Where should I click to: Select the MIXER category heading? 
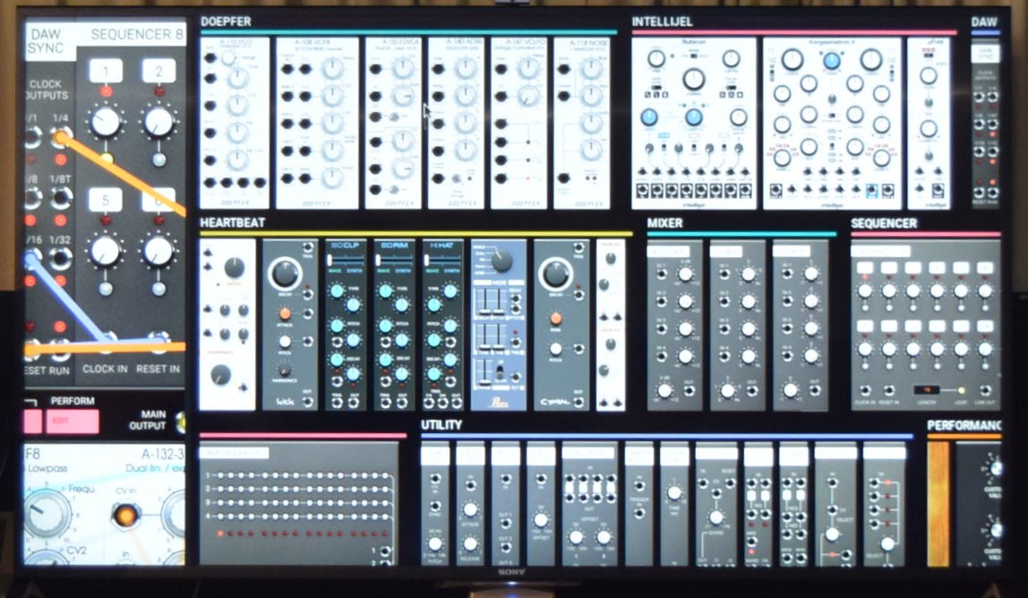pyautogui.click(x=665, y=223)
